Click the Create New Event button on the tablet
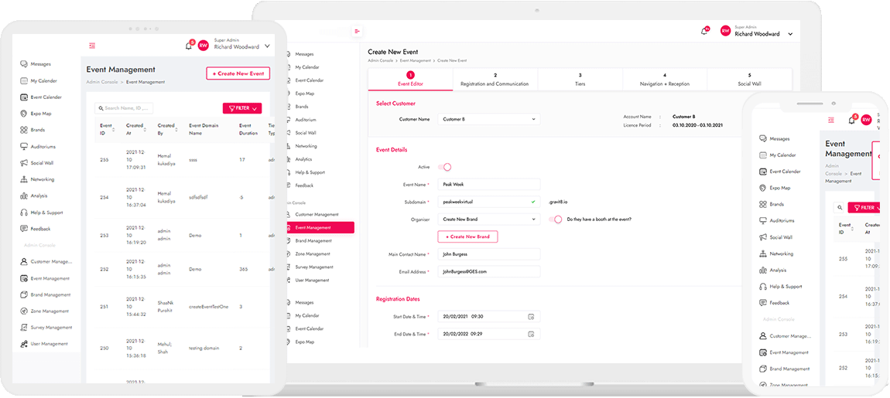Image resolution: width=890 pixels, height=398 pixels. pyautogui.click(x=238, y=73)
